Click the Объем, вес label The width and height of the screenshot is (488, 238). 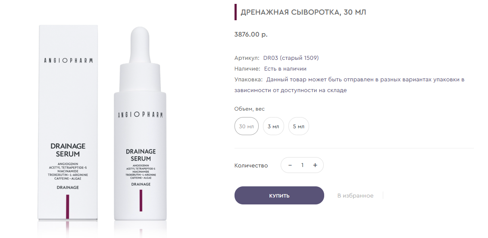(x=250, y=109)
